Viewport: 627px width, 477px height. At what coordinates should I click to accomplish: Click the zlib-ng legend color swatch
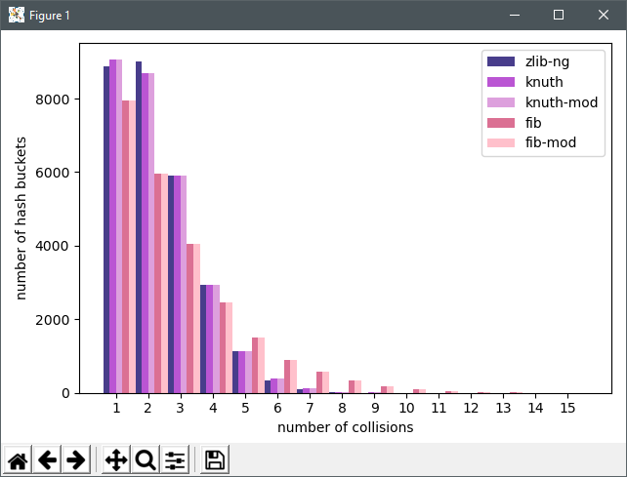point(501,61)
